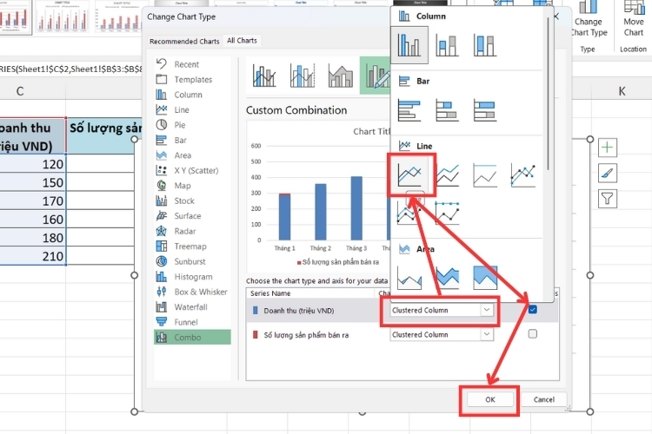The width and height of the screenshot is (652, 434).
Task: Toggle secondary axis for Số lượng sản phẩm series
Action: tap(533, 334)
